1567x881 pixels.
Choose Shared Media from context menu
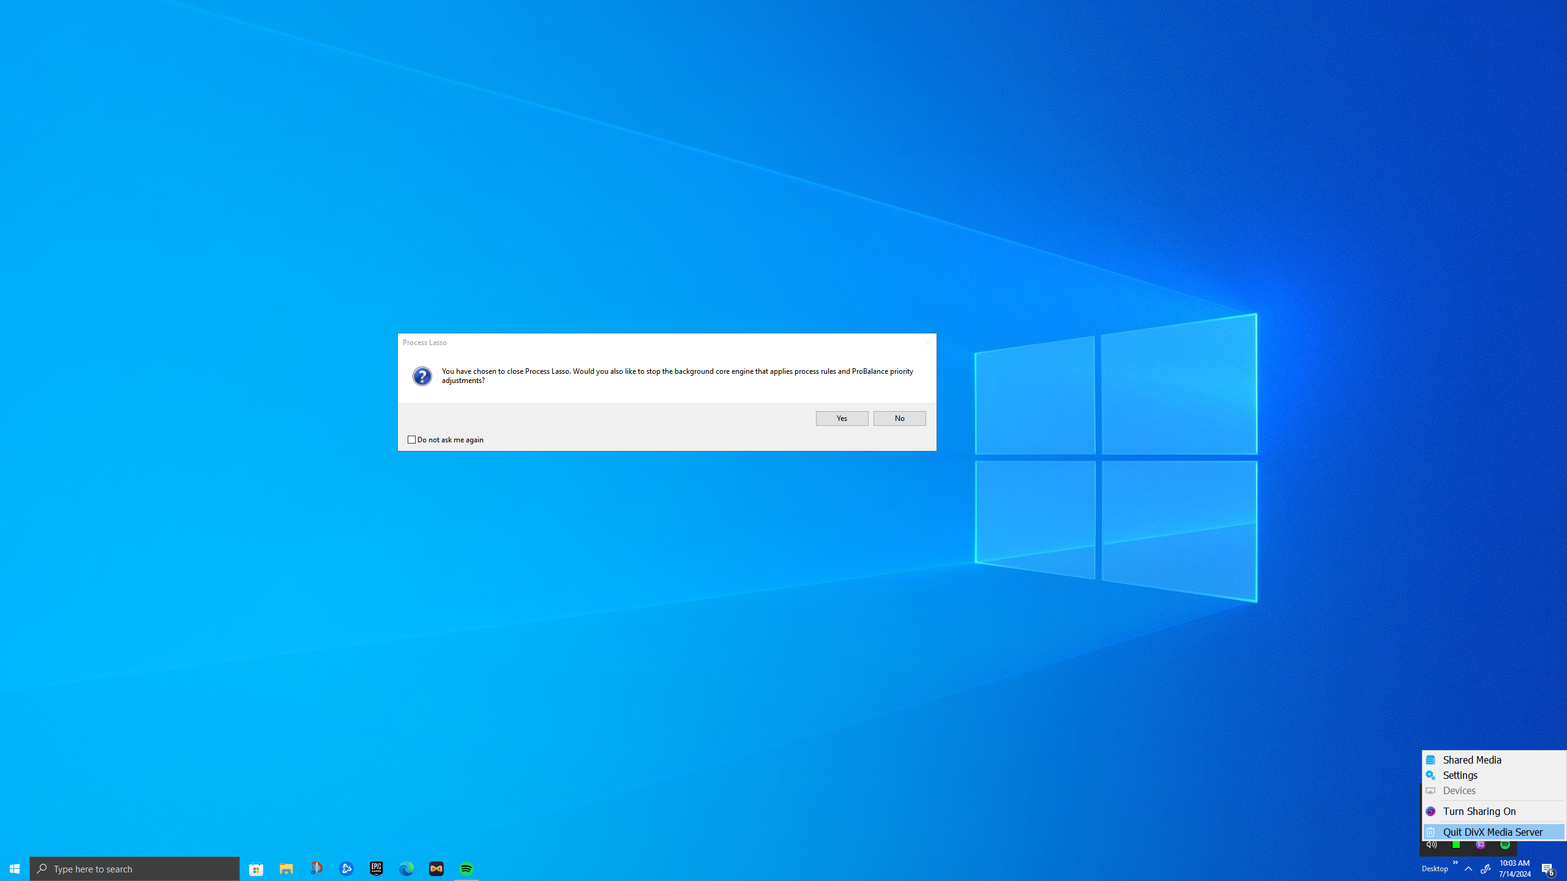1472,760
